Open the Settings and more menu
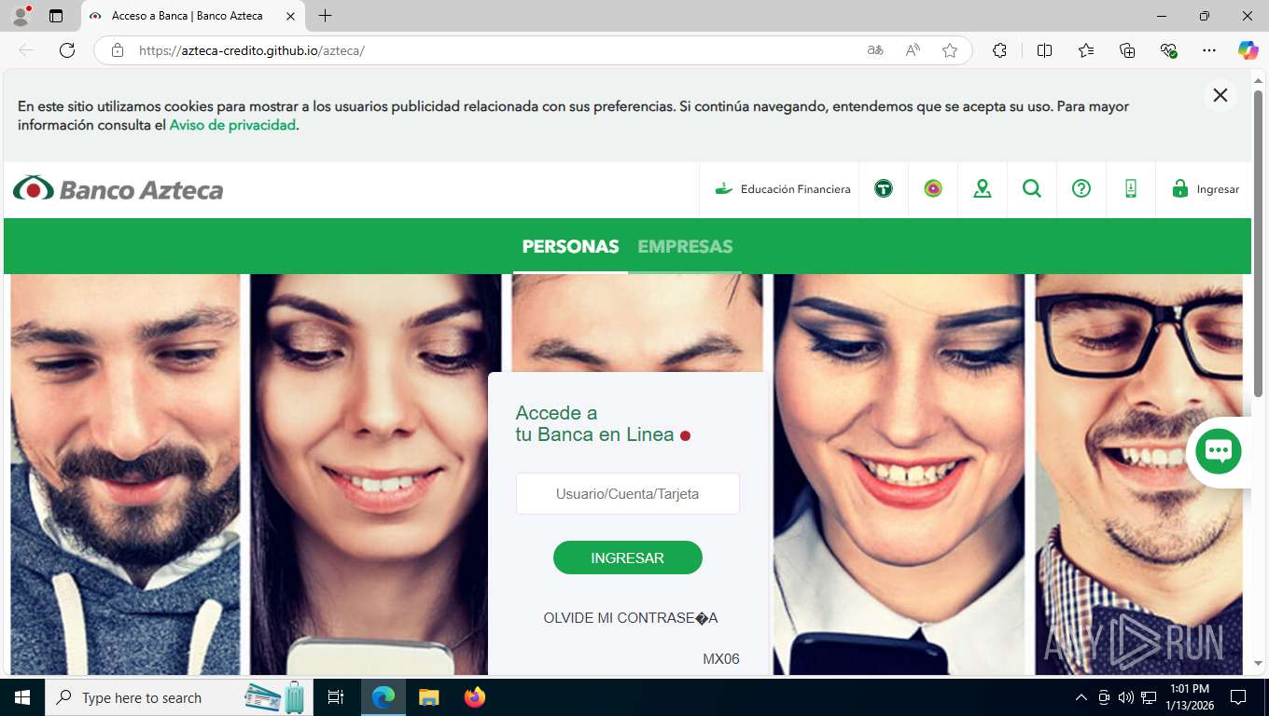This screenshot has height=716, width=1269. pyautogui.click(x=1209, y=50)
